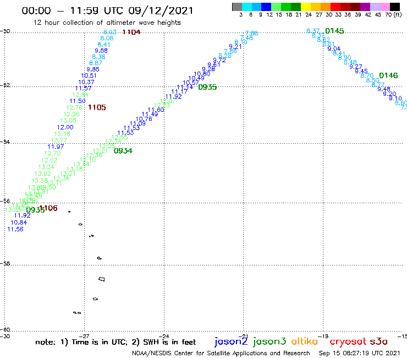Viewport: 407px width, 358px height.
Task: Click the time stamp 1106
Action: [50, 208]
